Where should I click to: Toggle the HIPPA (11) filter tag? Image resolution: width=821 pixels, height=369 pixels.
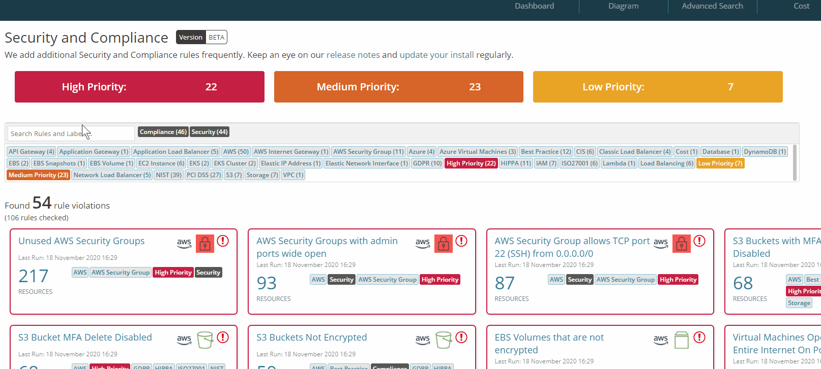click(516, 163)
